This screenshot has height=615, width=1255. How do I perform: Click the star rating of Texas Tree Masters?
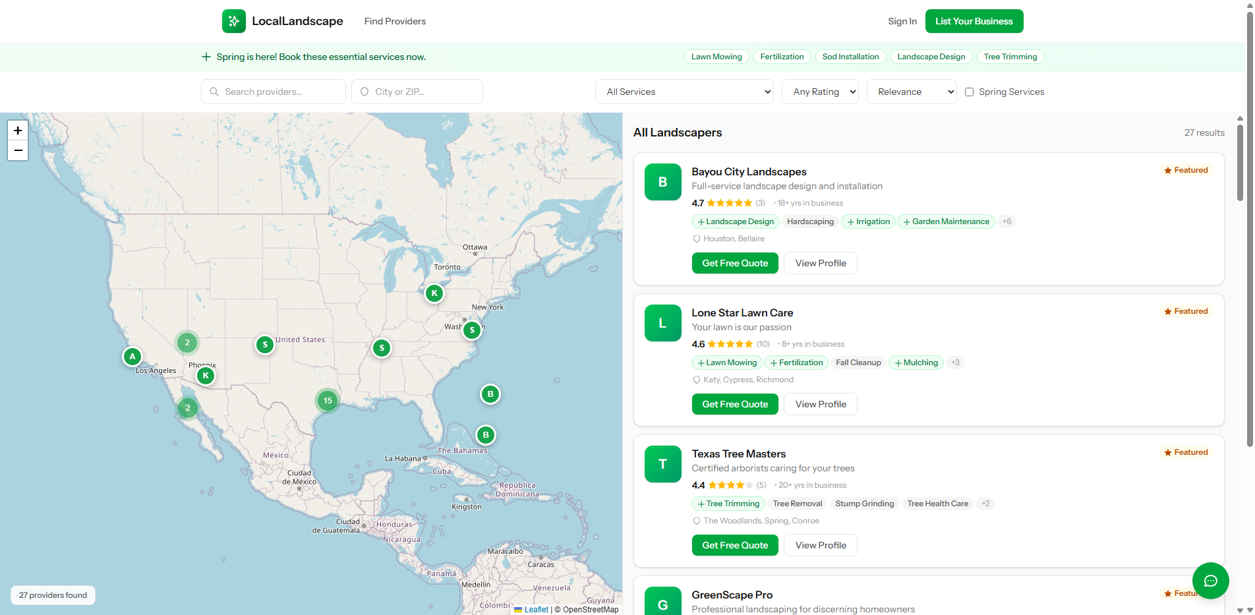730,485
